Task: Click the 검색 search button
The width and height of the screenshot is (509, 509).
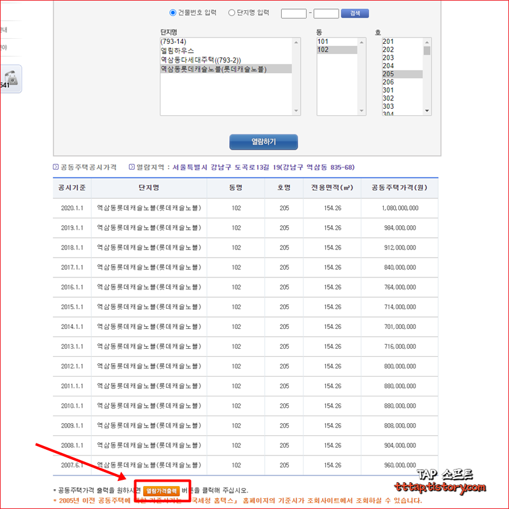Action: click(355, 13)
